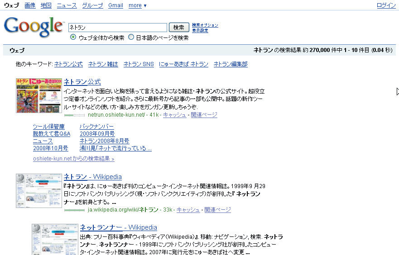Open the ネットランナー - Wikipedia thumbnail
Image resolution: width=399 pixels, height=255 pixels.
pyautogui.click(x=55, y=239)
